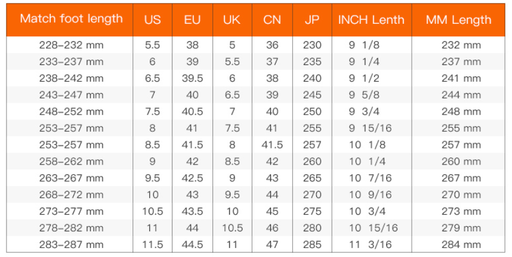This screenshot has width=512, height=257.
Task: Click the "228–232 mm" foot length cell
Action: coord(71,45)
